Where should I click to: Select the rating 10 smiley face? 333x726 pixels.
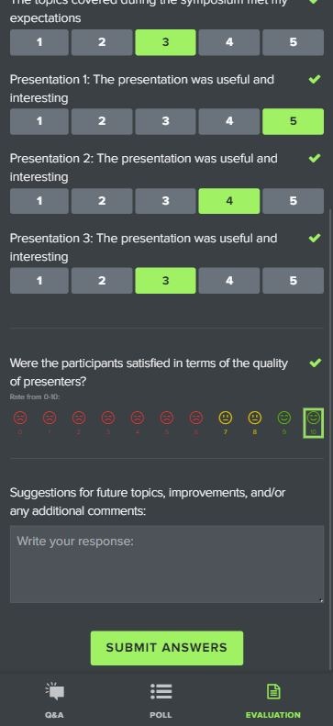313,423
